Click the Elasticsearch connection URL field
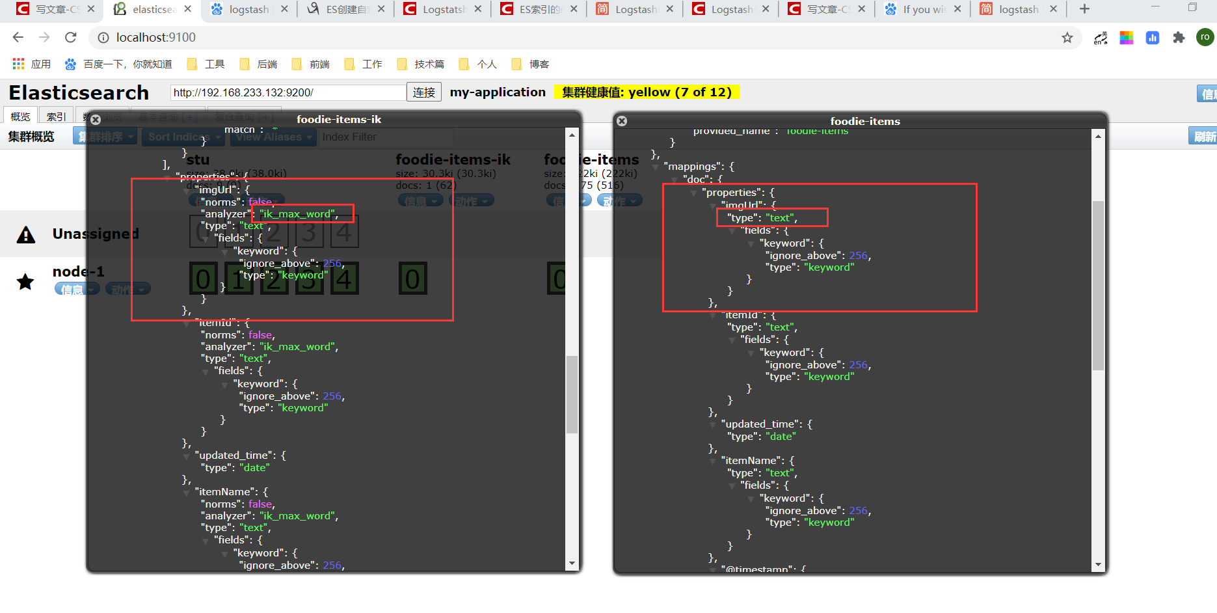 point(288,92)
